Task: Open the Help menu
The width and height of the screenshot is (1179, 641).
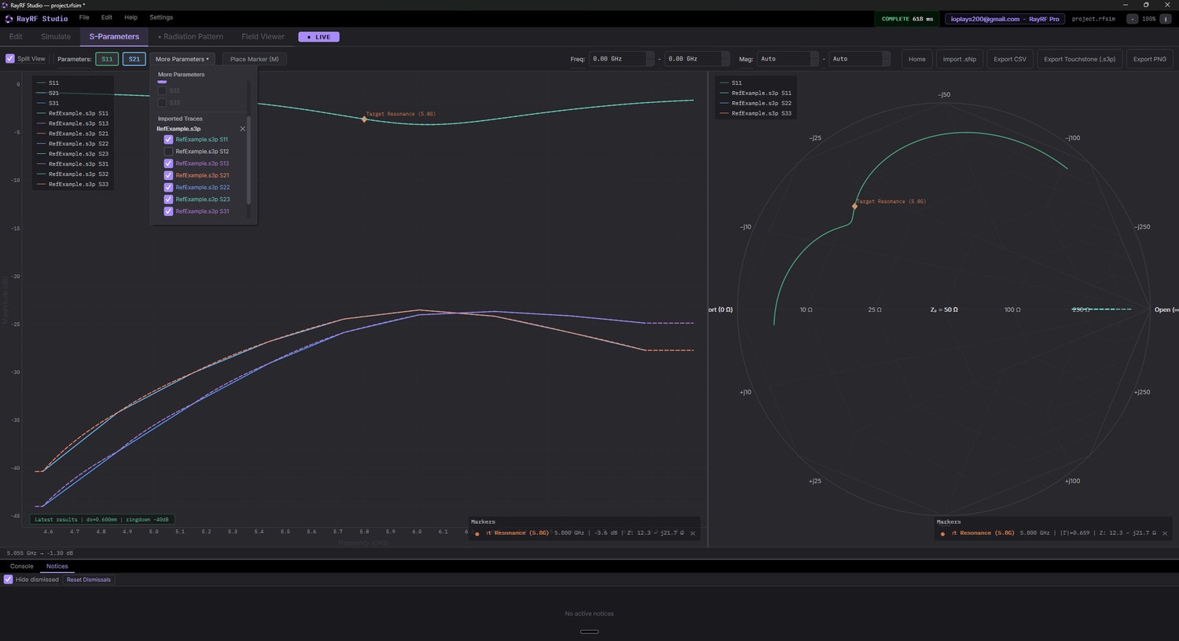Action: pos(130,17)
